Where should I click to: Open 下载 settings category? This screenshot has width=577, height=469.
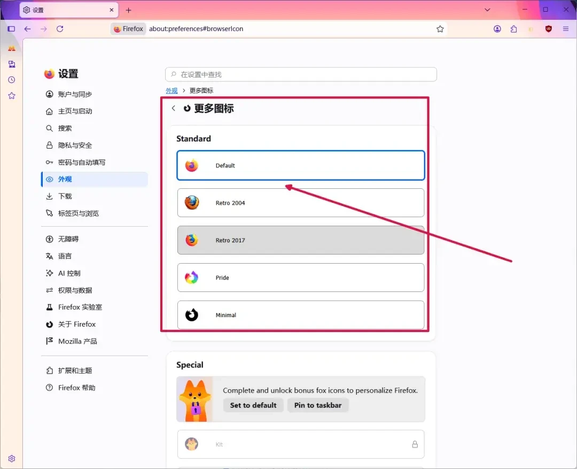coord(95,196)
